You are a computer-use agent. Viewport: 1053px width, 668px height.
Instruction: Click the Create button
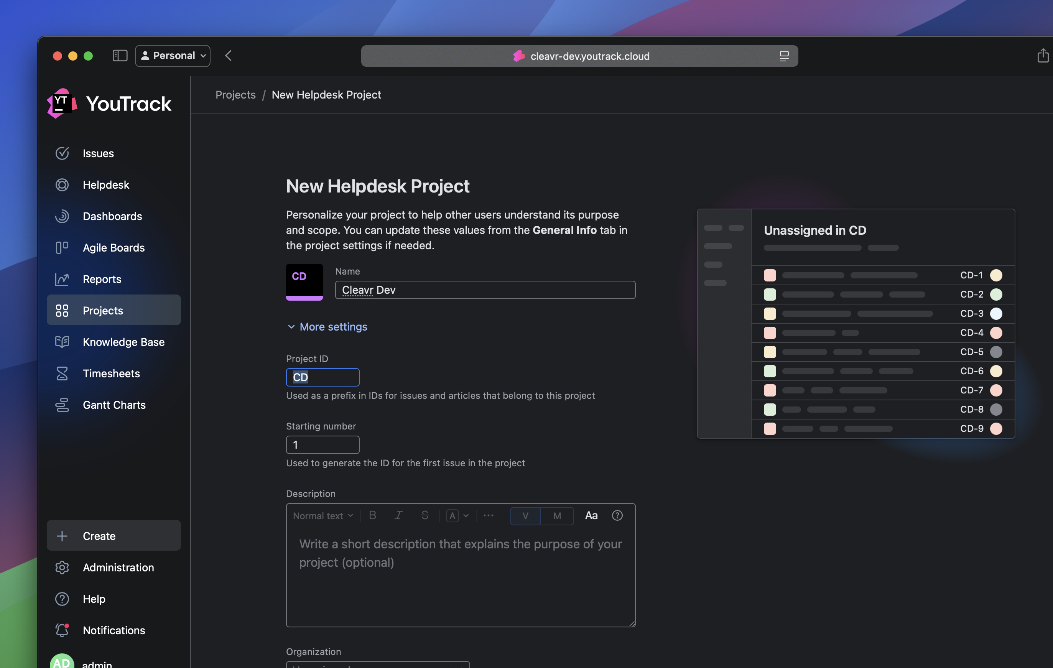pyautogui.click(x=99, y=536)
